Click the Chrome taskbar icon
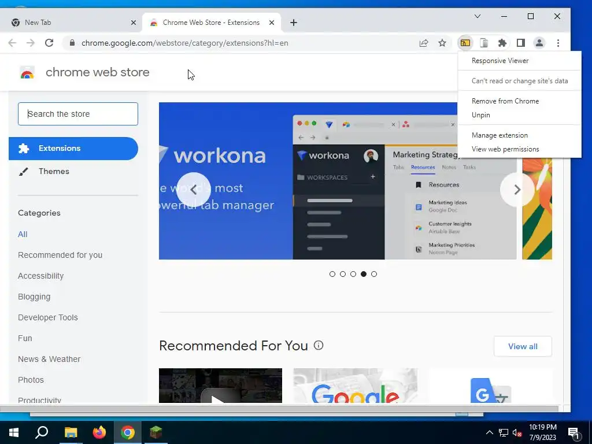This screenshot has height=444, width=592. point(128,432)
